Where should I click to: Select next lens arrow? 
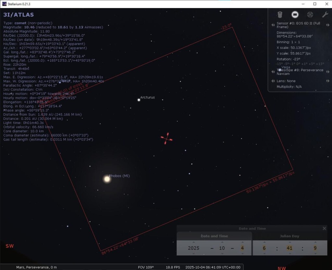click(x=327, y=81)
